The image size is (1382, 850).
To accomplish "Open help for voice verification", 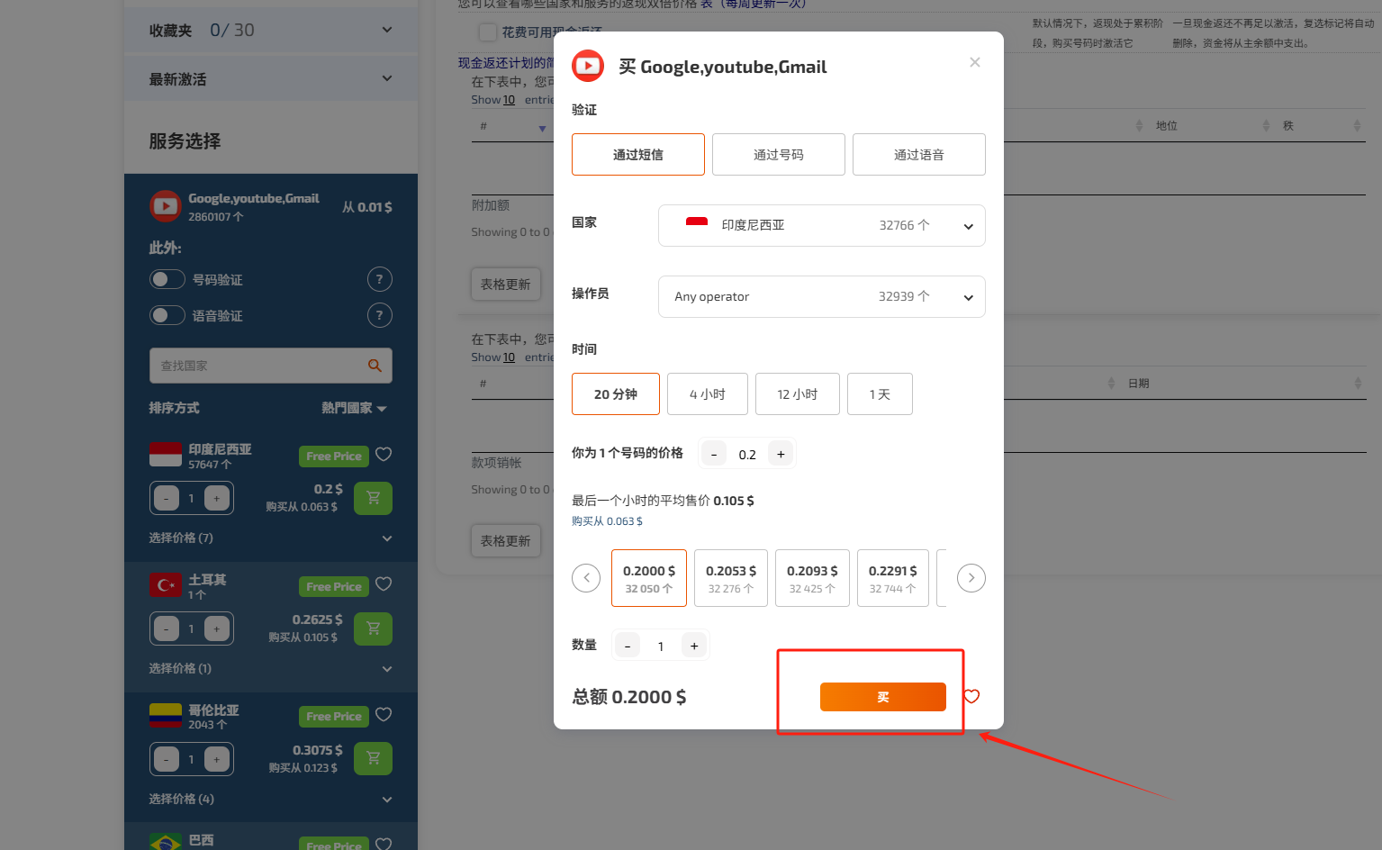I will (x=380, y=315).
